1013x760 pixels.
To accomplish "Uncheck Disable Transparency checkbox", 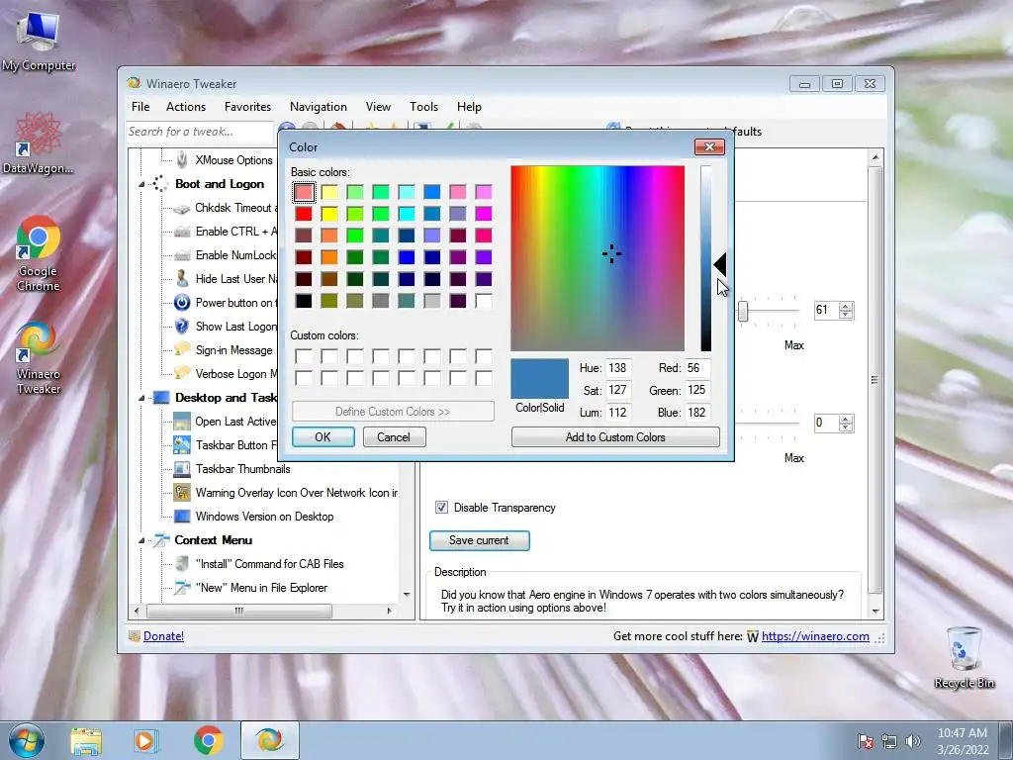I will click(441, 508).
